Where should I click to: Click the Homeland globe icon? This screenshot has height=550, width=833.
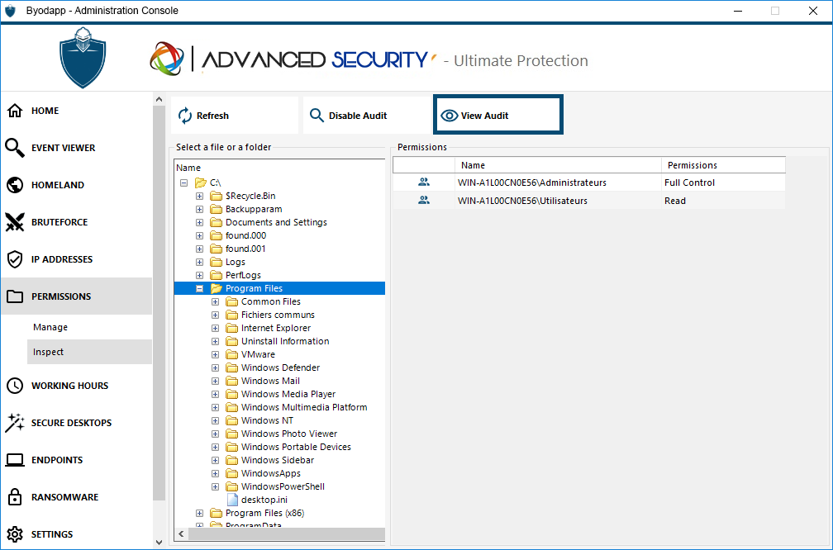15,185
